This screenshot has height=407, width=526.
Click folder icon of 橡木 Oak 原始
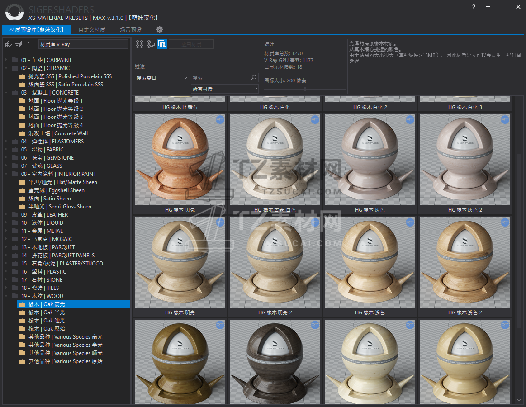[x=22, y=329]
